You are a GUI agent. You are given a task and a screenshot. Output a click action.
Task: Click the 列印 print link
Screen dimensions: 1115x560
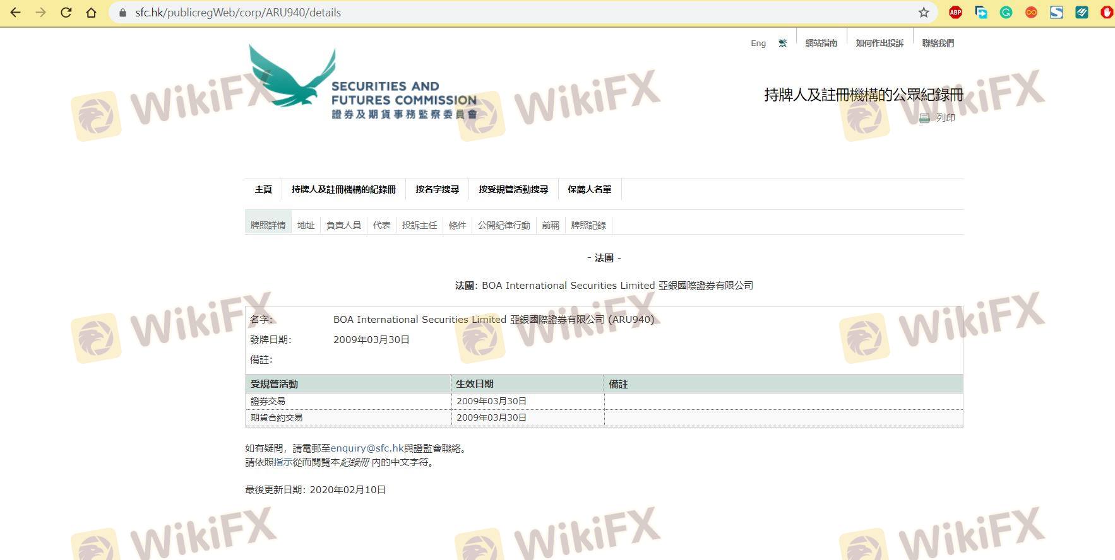pos(946,118)
